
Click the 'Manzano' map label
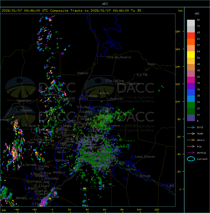tap(21, 198)
